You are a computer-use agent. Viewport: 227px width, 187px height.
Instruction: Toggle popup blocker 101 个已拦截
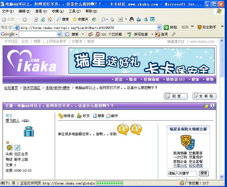click(x=109, y=34)
